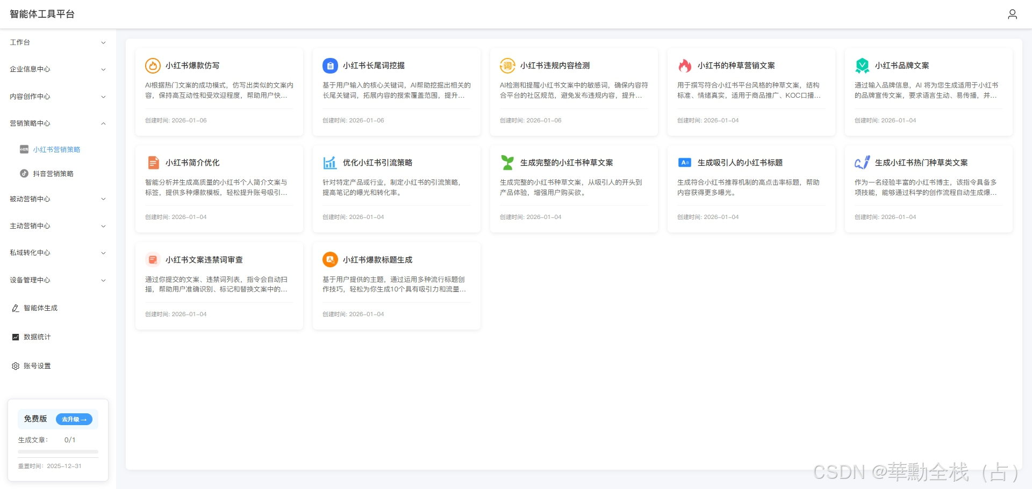Open the 优化小红书引流策略 card title
1032x489 pixels.
click(377, 163)
